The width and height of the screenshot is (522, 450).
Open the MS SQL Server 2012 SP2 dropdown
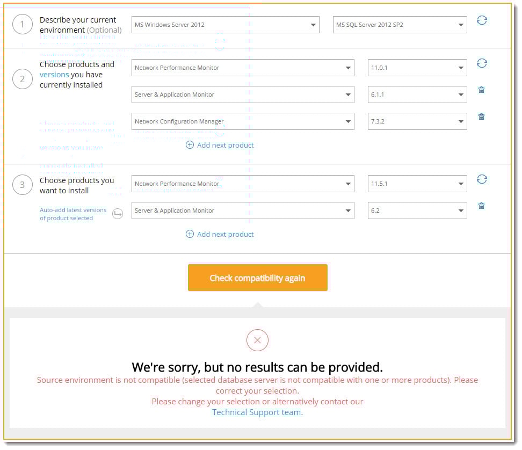(x=400, y=25)
